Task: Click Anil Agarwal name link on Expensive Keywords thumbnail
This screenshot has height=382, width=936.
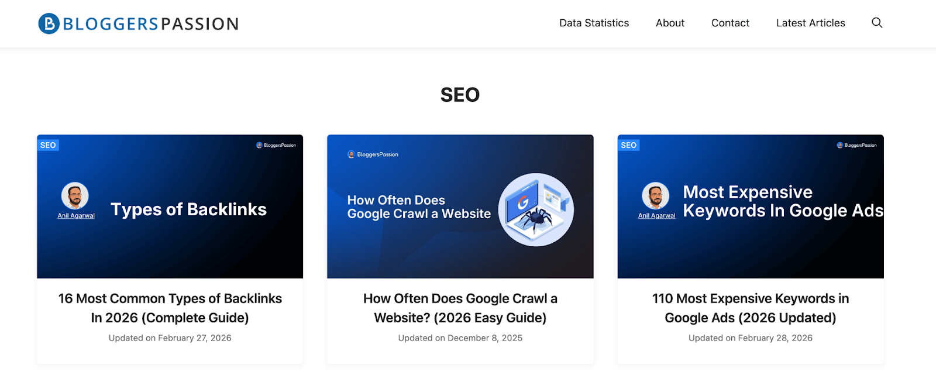Action: coord(656,216)
